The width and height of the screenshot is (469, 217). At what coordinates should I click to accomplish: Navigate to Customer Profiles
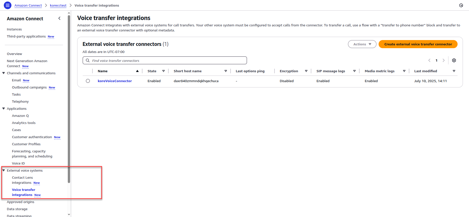click(26, 144)
